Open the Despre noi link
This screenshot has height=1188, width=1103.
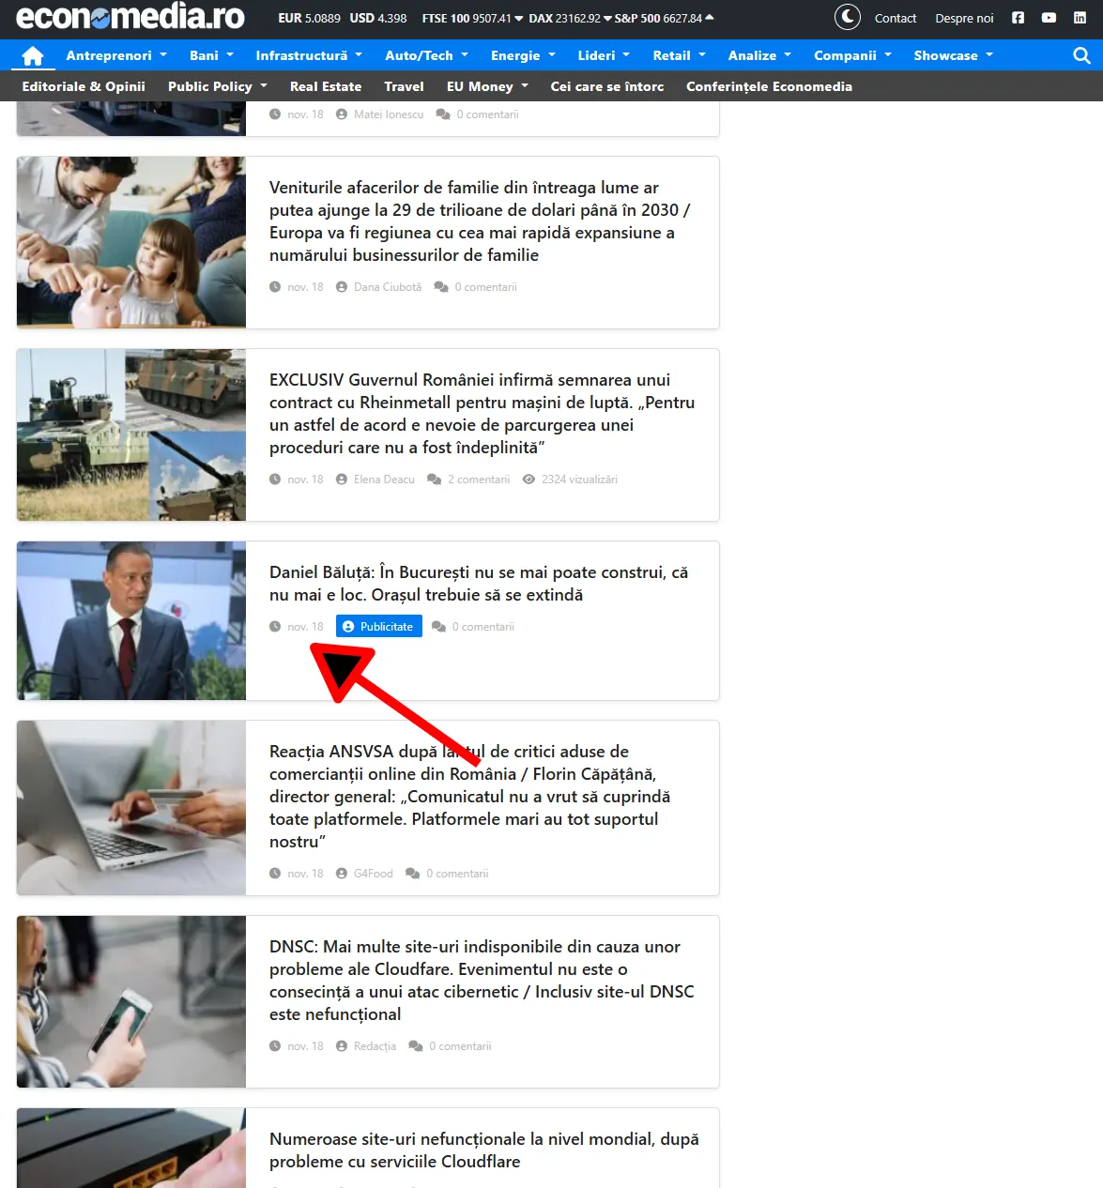[964, 18]
